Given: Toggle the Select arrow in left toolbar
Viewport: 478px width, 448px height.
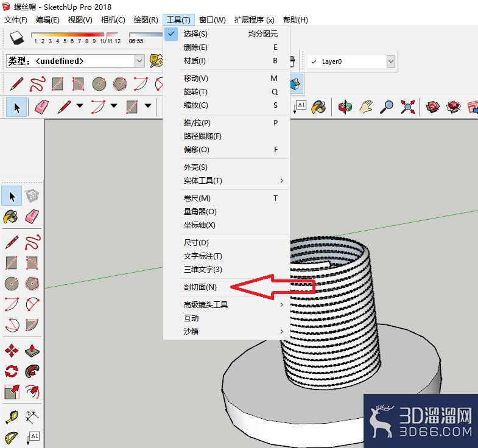Looking at the screenshot, I should 12,196.
